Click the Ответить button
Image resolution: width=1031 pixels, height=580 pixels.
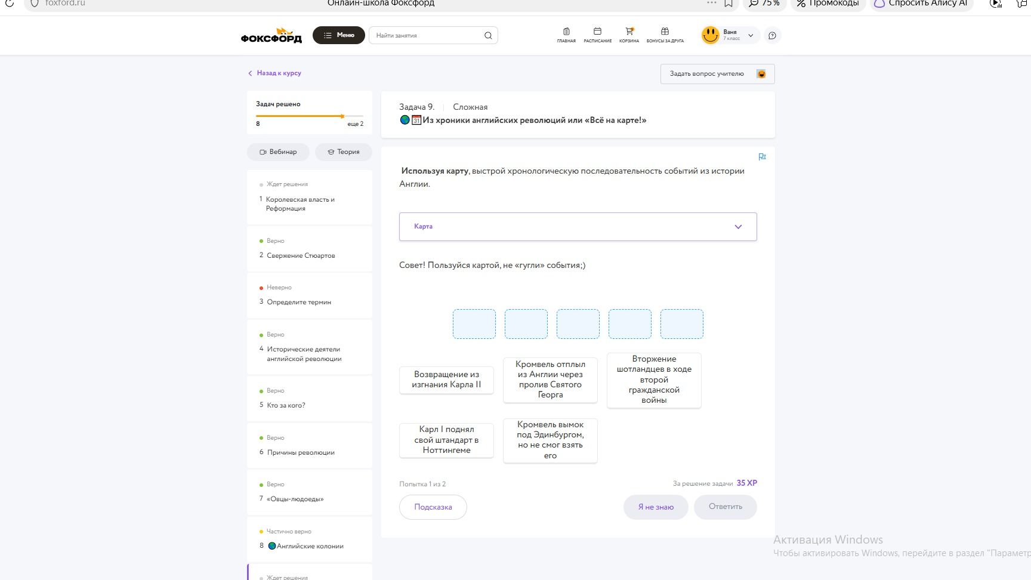[726, 507]
